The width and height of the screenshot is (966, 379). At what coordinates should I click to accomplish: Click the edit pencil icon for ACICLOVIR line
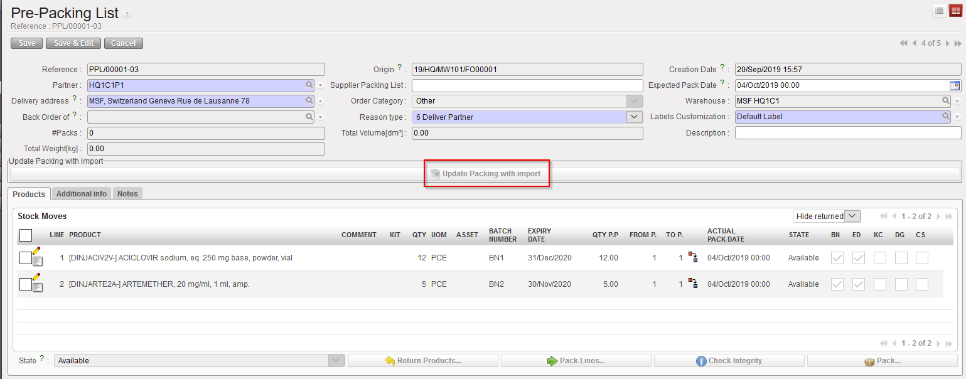(x=36, y=251)
